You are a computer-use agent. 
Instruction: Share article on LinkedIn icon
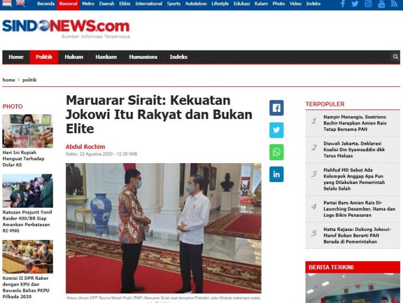pos(276,174)
